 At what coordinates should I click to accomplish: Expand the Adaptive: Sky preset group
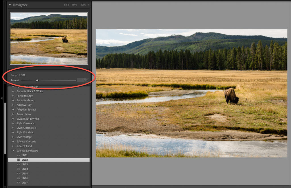pos(13,105)
